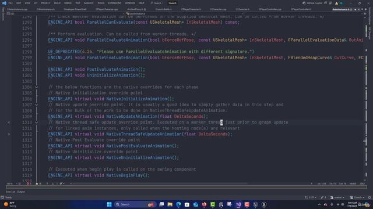Switch to the ArchiveProxy.h tab
Screen dimensions: 373x209
[x=136, y=9]
